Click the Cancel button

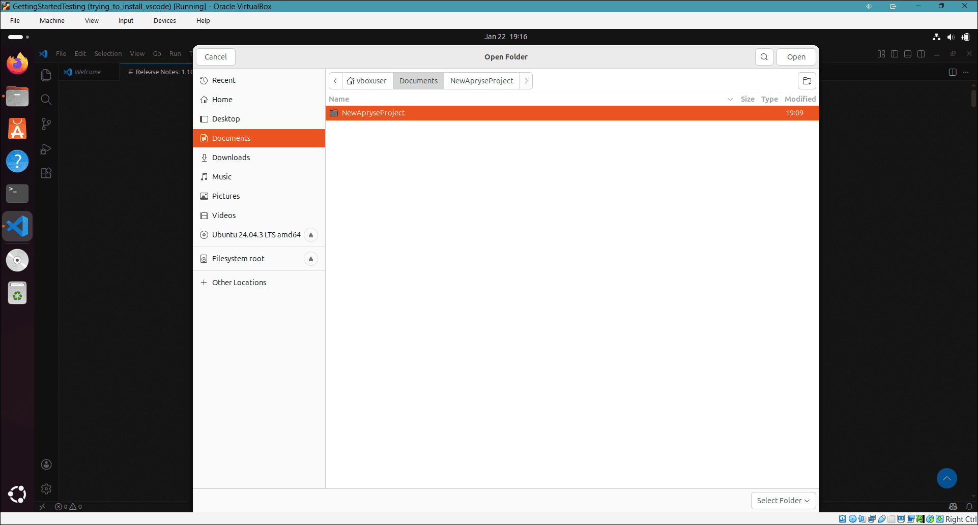click(216, 57)
